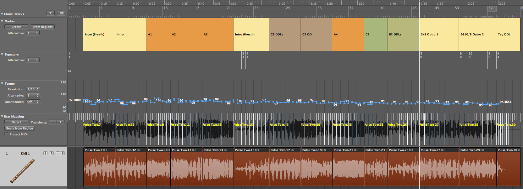Enable input monitoring on Didj 1
This screenshot has height=189, width=523.
click(45, 153)
